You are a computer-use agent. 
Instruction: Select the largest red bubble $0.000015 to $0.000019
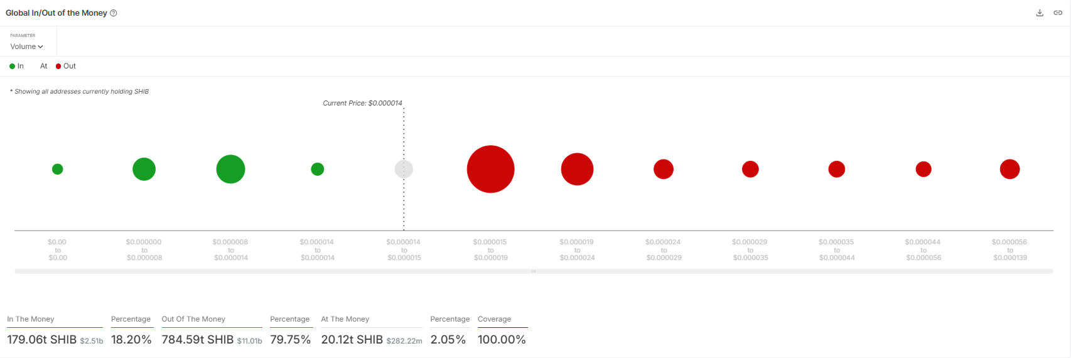490,169
